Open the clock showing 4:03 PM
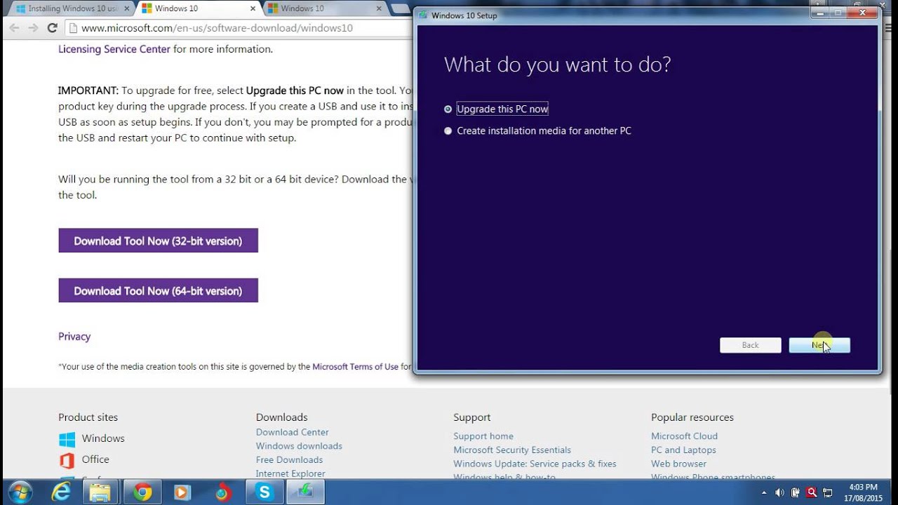Image resolution: width=898 pixels, height=505 pixels. click(863, 492)
